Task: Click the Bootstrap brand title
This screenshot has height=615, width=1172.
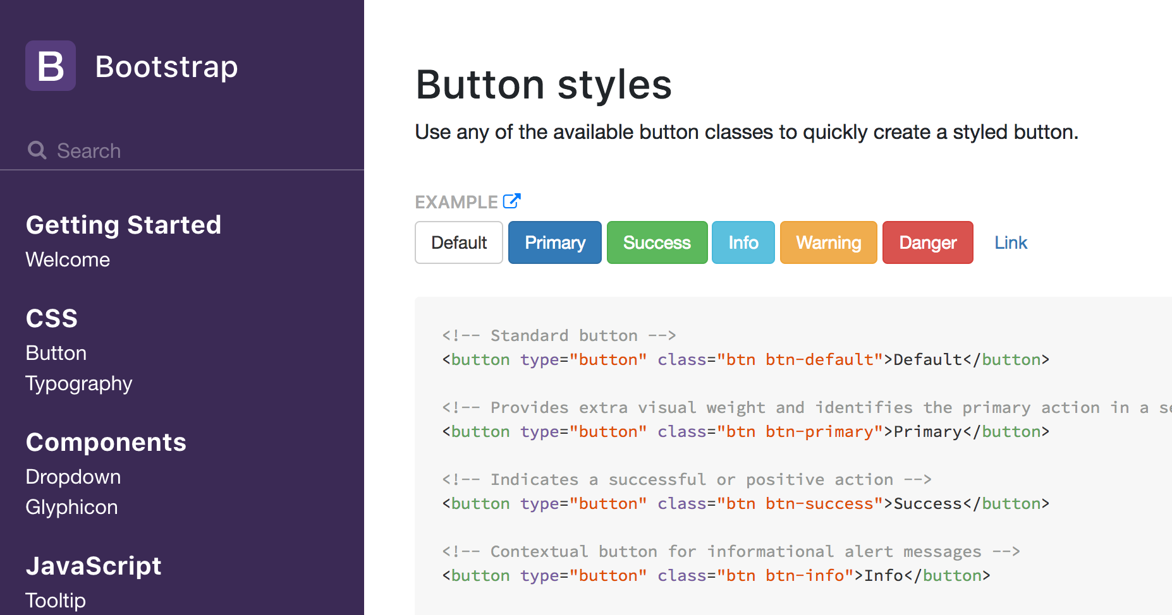Action: (166, 66)
